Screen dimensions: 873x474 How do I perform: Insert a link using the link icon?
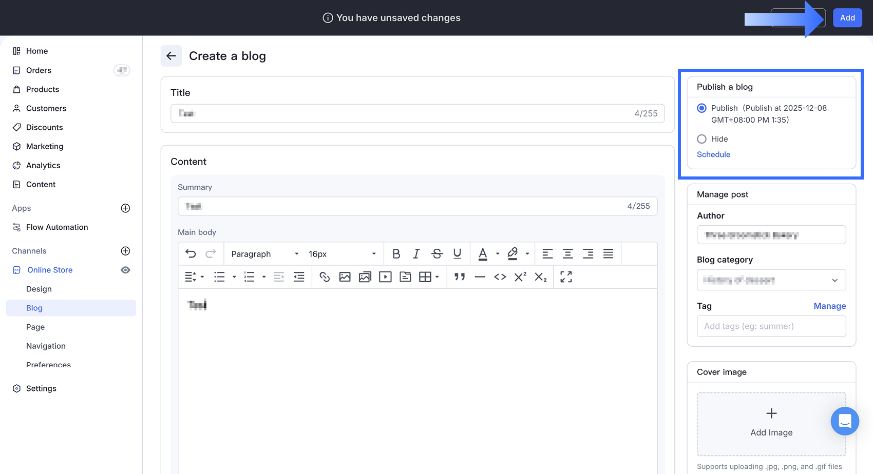(x=325, y=277)
